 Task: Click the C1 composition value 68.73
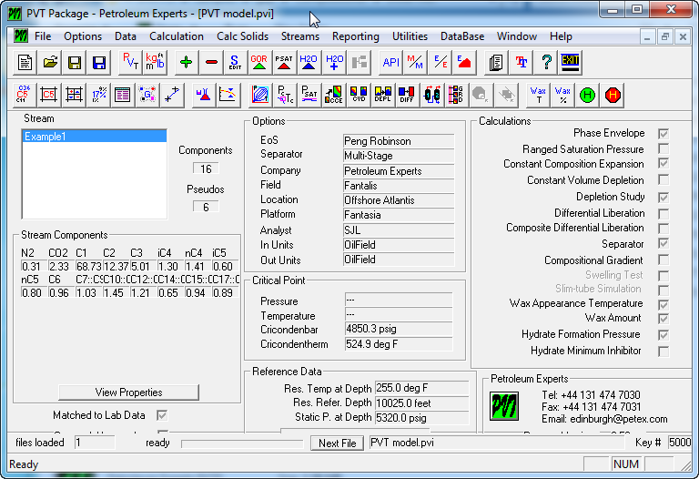click(x=88, y=266)
